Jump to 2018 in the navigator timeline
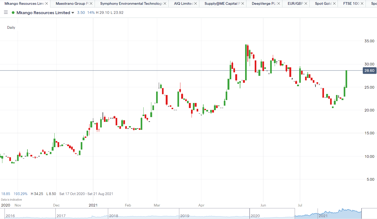The height and width of the screenshot is (219, 377). point(114,216)
